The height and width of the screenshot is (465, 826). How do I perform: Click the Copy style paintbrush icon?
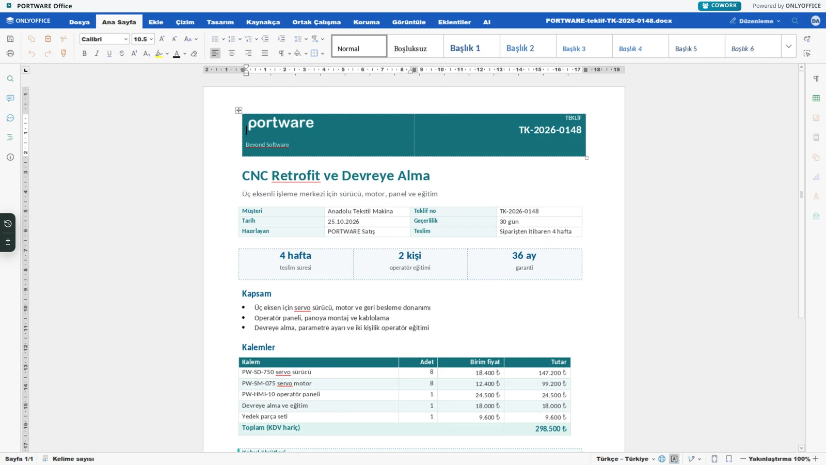point(63,53)
